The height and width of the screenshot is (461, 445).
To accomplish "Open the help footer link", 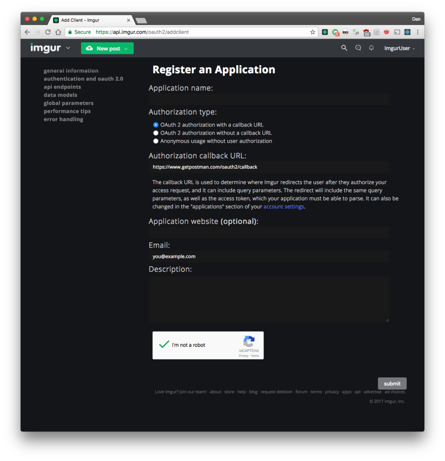I will (x=241, y=392).
